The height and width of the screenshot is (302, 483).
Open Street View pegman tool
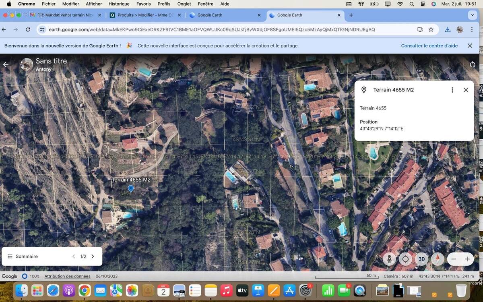tap(389, 259)
